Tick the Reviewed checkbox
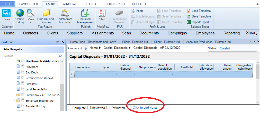 [89, 108]
